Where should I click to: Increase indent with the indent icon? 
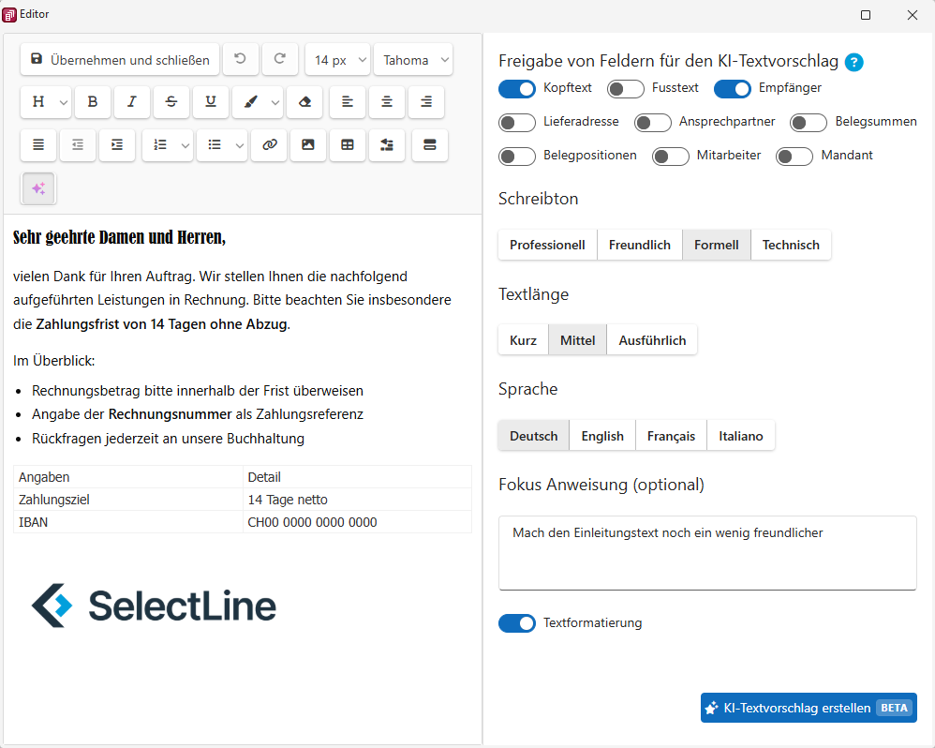[x=117, y=145]
